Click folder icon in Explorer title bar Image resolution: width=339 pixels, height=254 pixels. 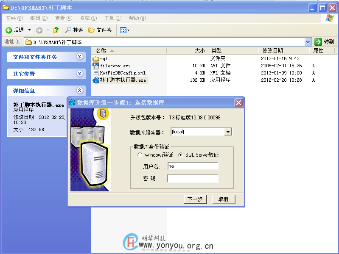coord(6,8)
